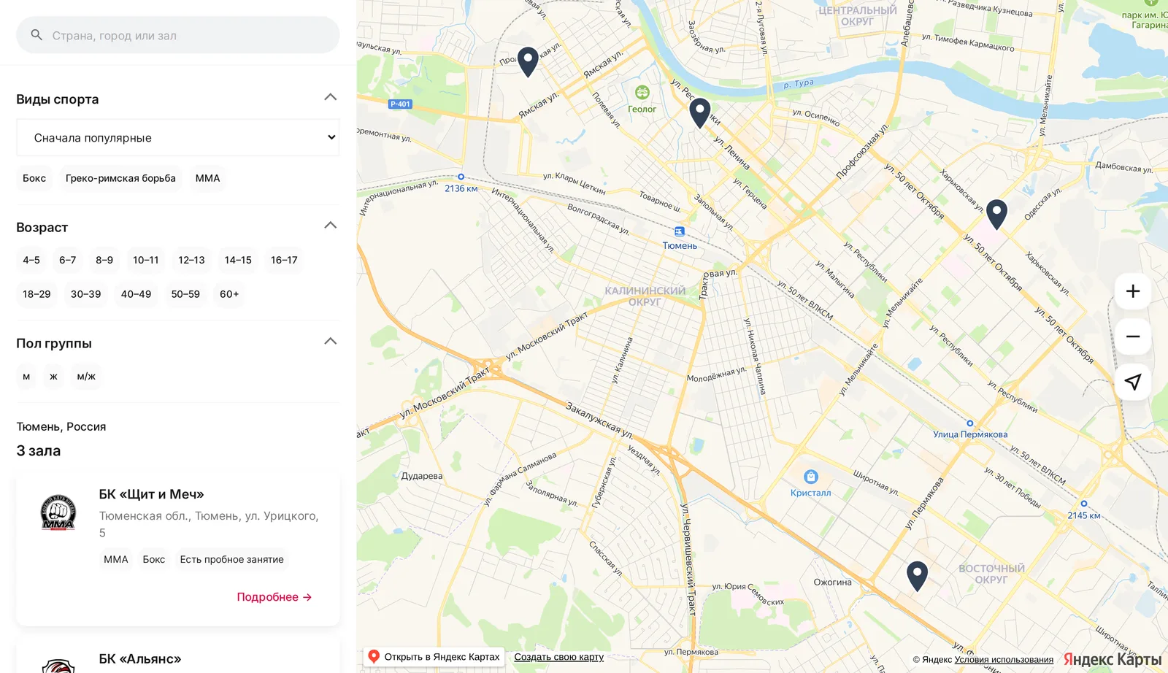Select map pin near Восточный округ
Image resolution: width=1168 pixels, height=673 pixels.
click(x=917, y=576)
